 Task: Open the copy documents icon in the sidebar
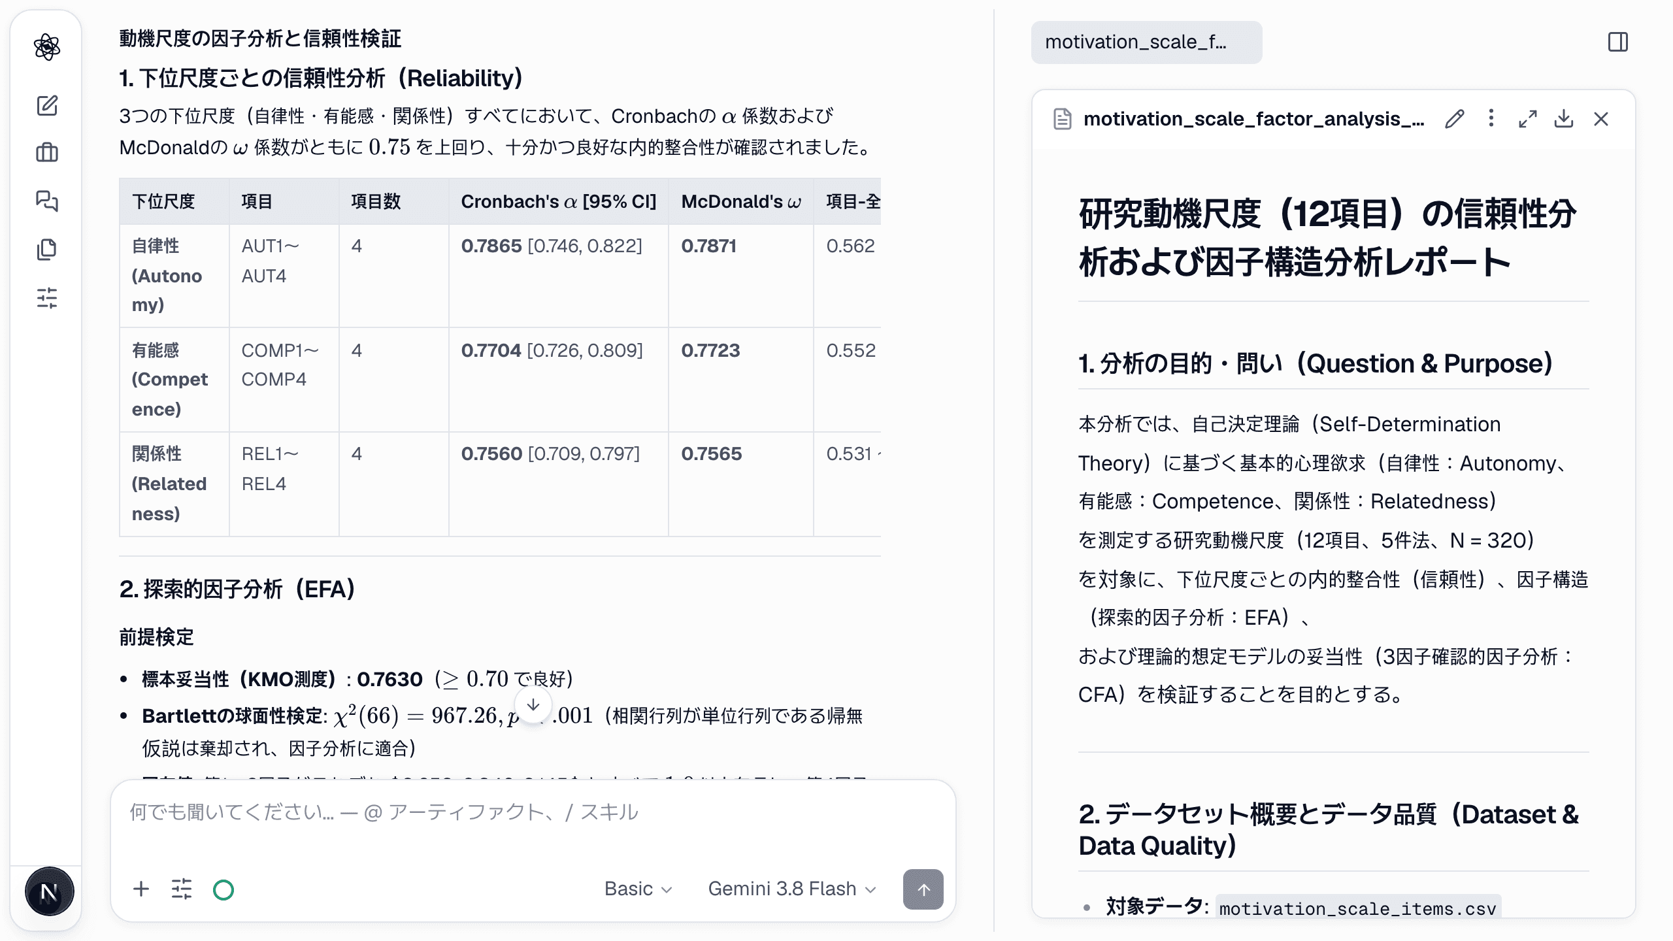coord(47,249)
